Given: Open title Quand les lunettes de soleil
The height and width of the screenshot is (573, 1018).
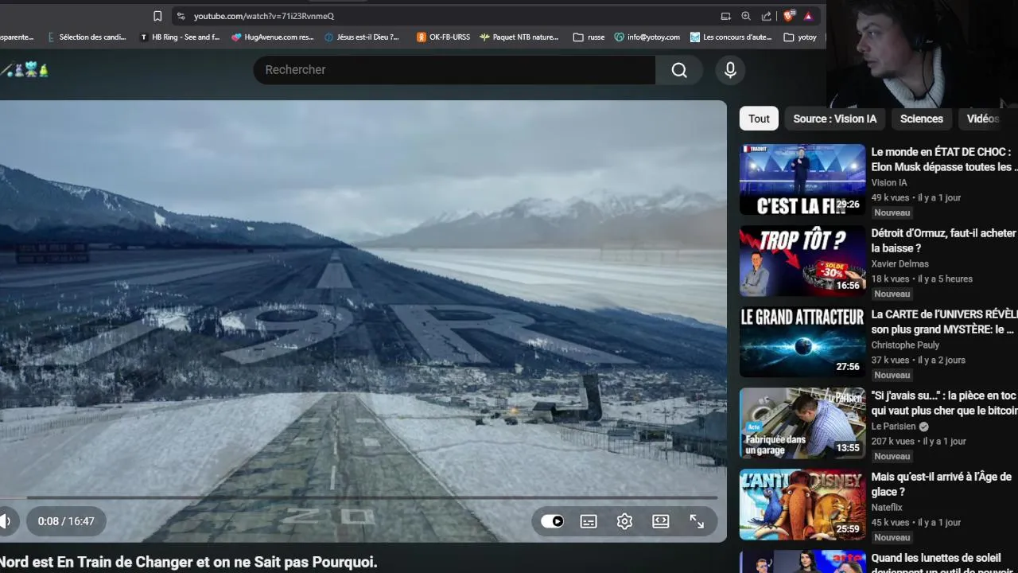Looking at the screenshot, I should 944,563.
